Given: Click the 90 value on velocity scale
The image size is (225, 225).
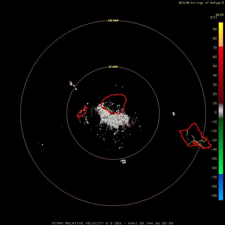Looking at the screenshot, I should [x=215, y=29].
